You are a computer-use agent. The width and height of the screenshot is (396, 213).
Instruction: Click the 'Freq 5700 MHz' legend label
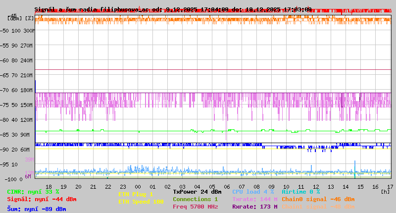pyautogui.click(x=195, y=207)
